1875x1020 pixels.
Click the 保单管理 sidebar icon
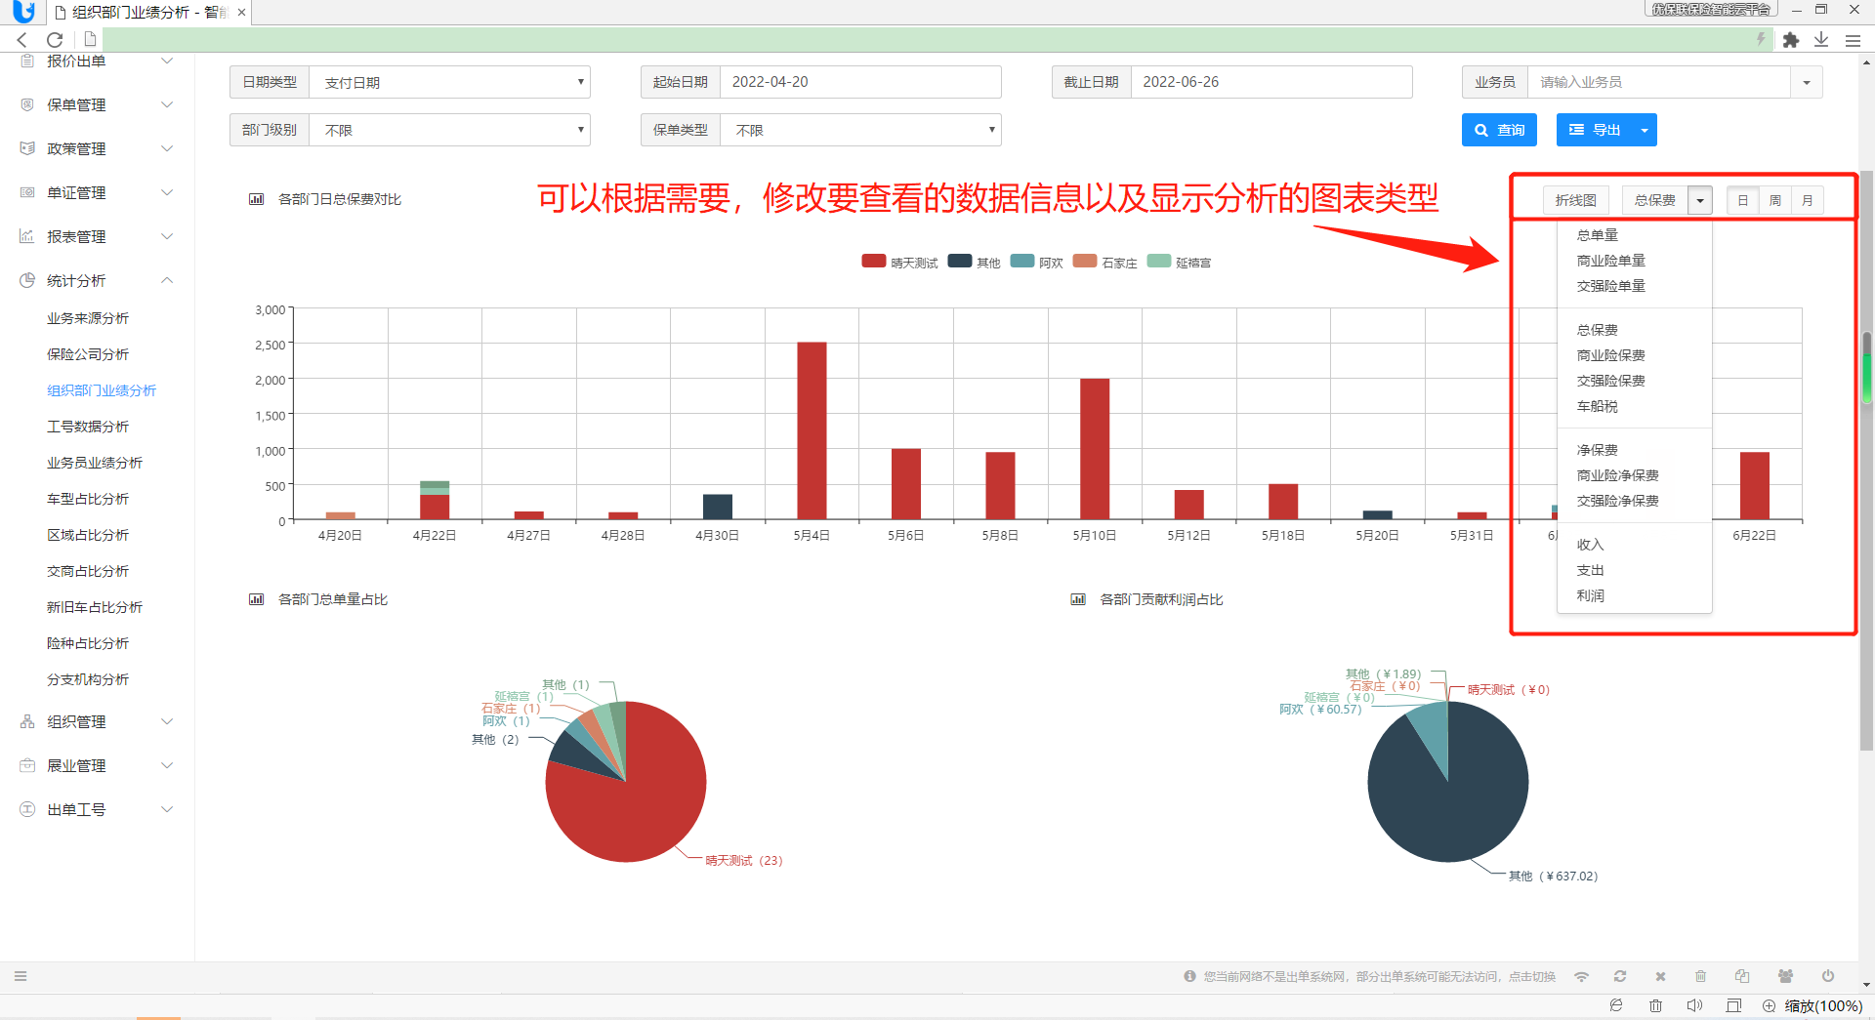pos(27,104)
